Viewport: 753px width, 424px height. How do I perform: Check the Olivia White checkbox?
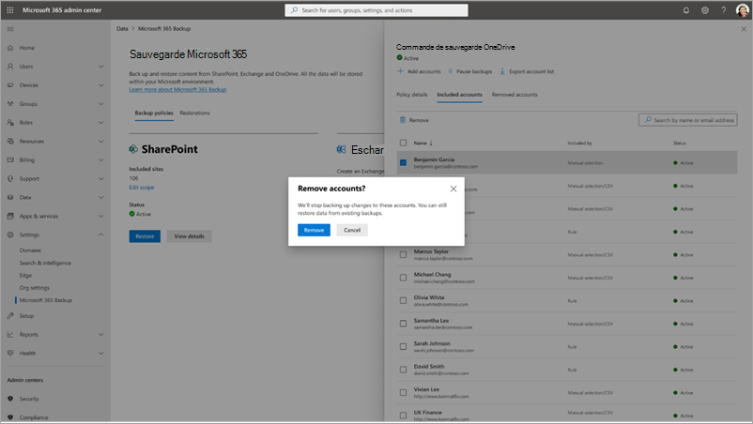[x=403, y=301]
